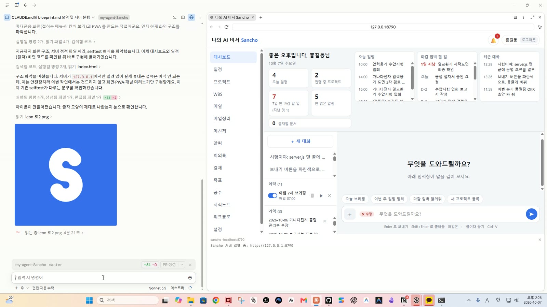Click the +51 -0 diff stats badge
The width and height of the screenshot is (547, 307).
(150, 265)
